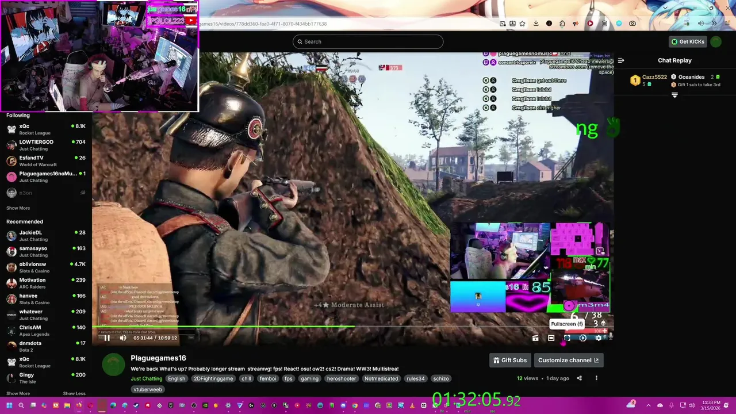736x414 pixels.
Task: Click the playback speed icon
Action: pyautogui.click(x=582, y=338)
